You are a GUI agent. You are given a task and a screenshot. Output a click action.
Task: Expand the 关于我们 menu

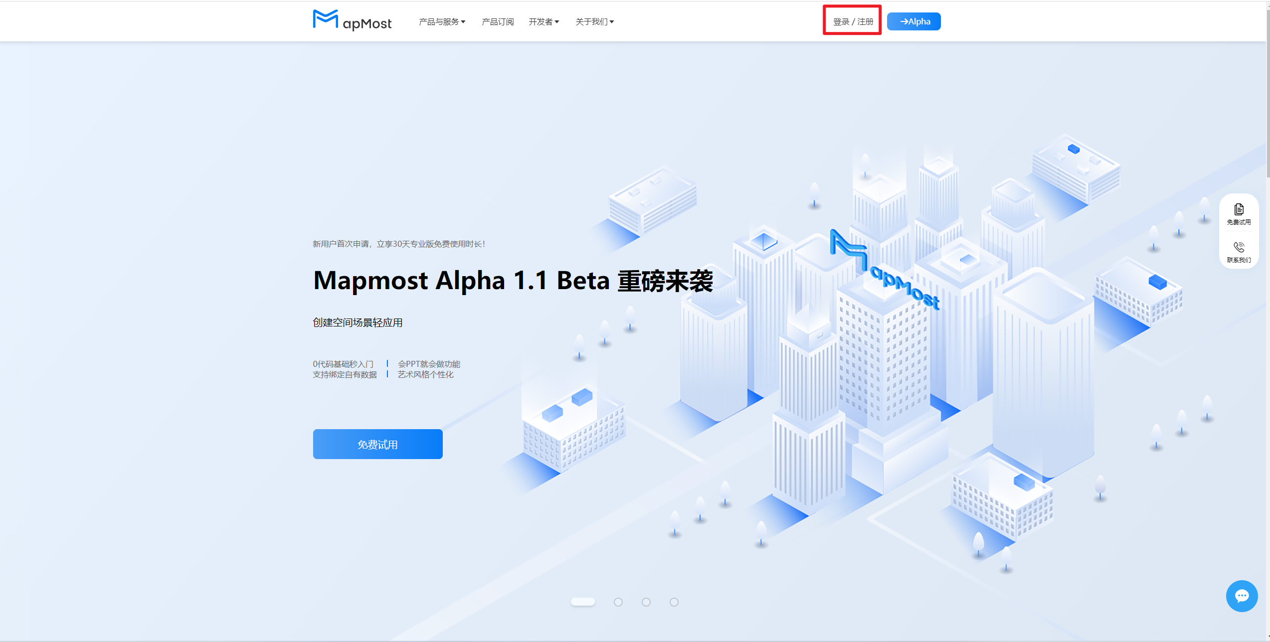click(594, 21)
